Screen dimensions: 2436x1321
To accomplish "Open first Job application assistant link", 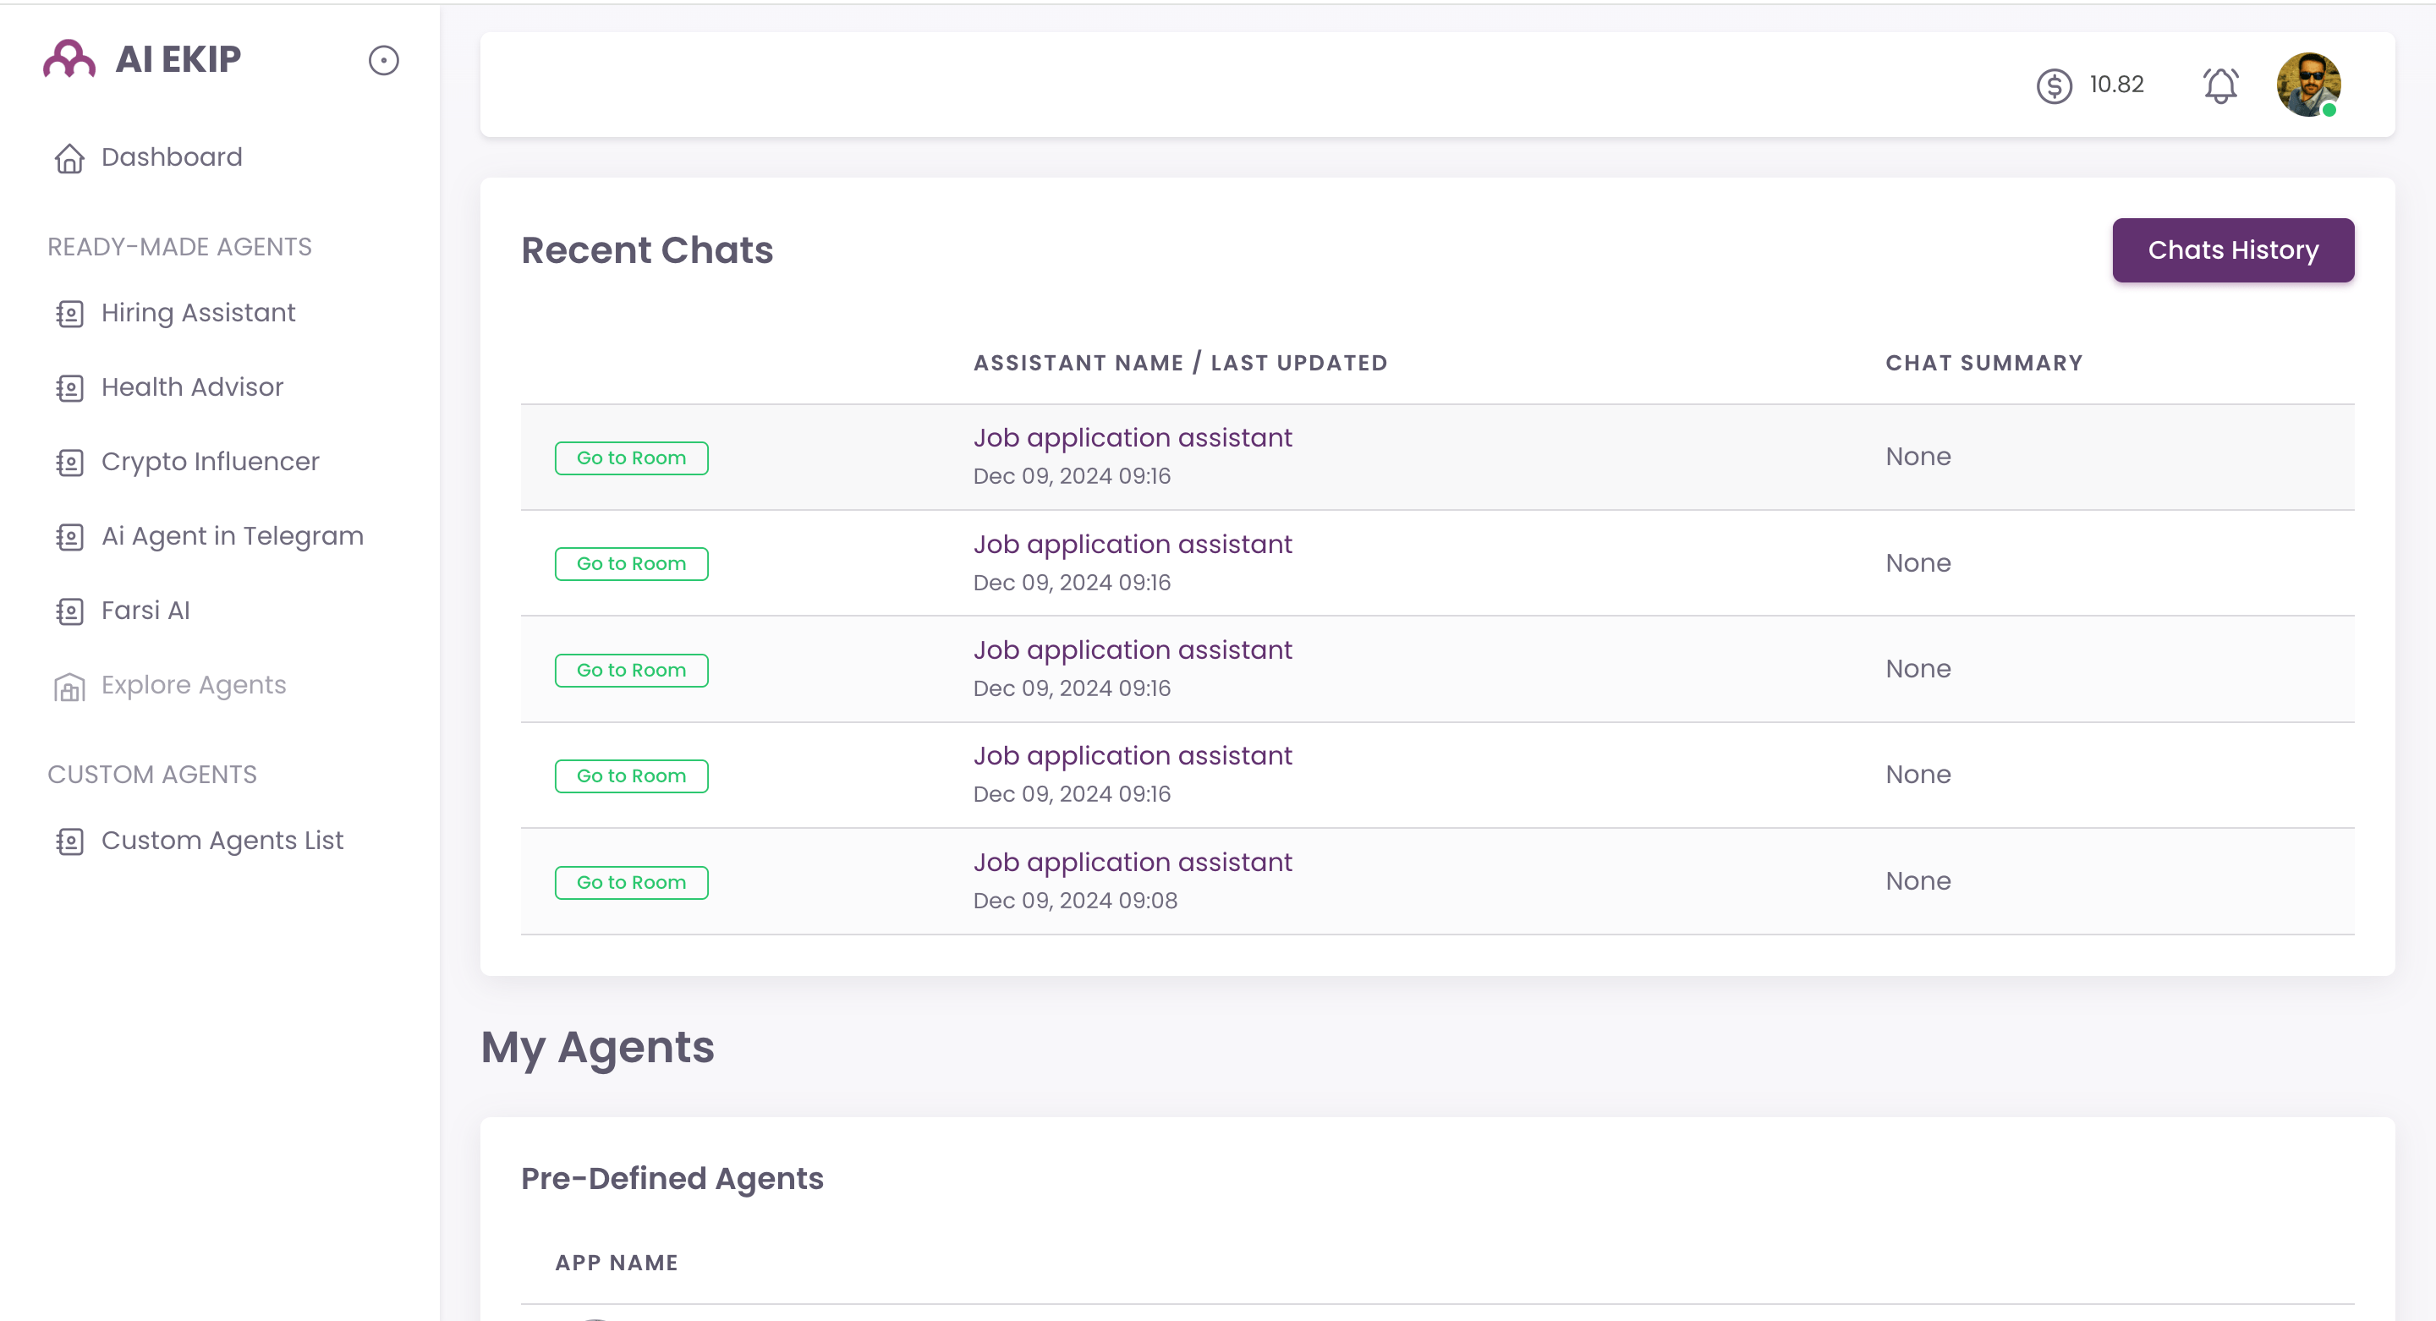I will point(1132,438).
